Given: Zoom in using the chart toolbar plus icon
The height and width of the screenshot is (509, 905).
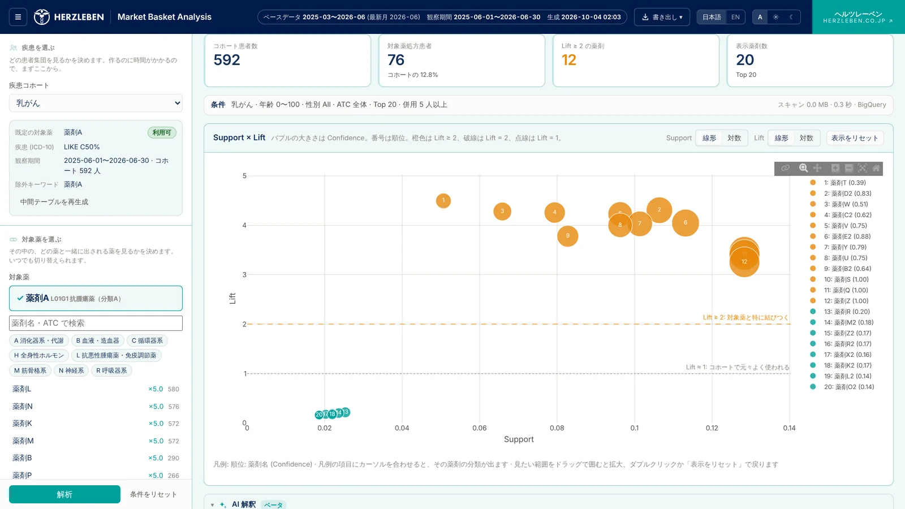Looking at the screenshot, I should (x=835, y=168).
